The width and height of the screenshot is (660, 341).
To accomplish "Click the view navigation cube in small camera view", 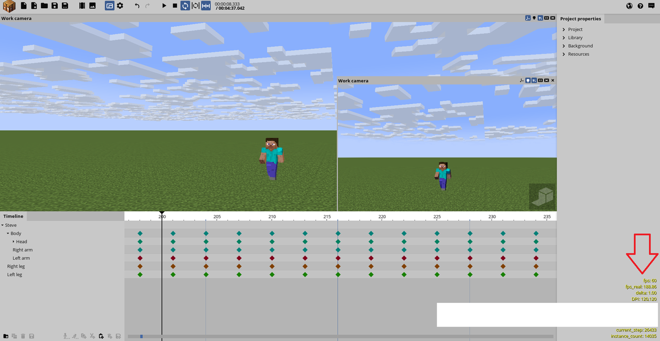I will pos(542,197).
